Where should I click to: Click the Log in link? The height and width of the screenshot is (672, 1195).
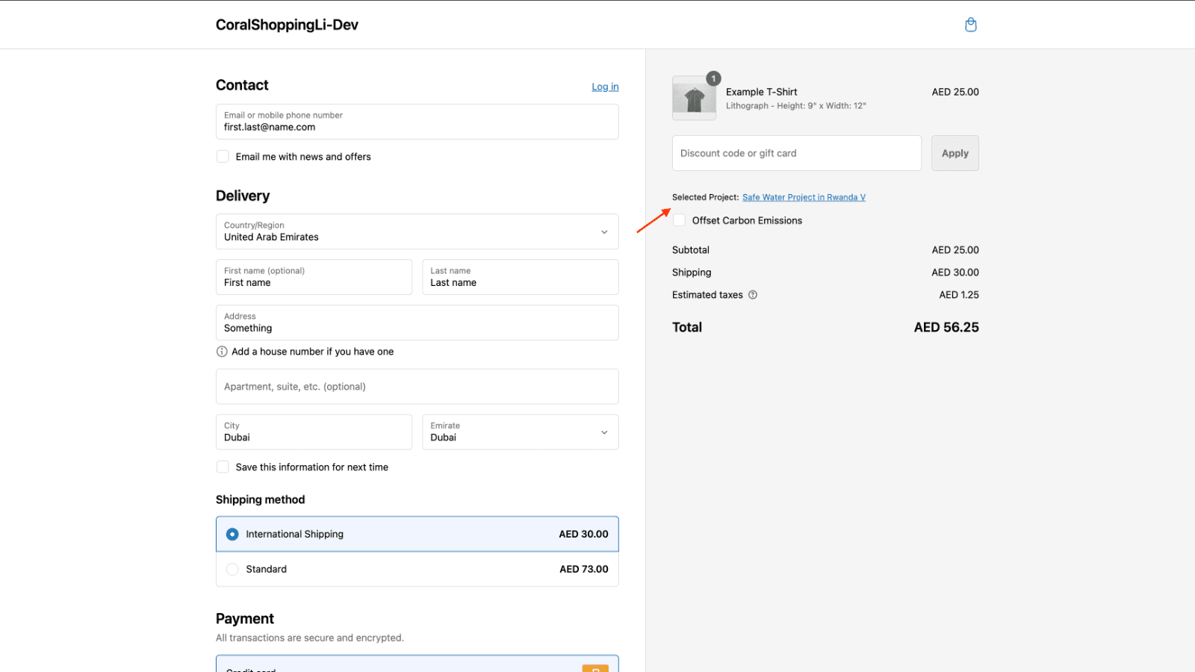(605, 87)
